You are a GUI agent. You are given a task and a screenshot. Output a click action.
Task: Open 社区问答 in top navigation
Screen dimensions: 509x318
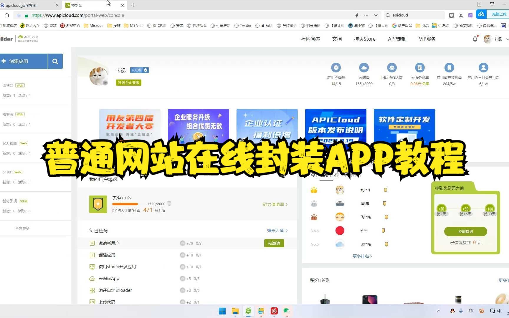click(x=310, y=39)
